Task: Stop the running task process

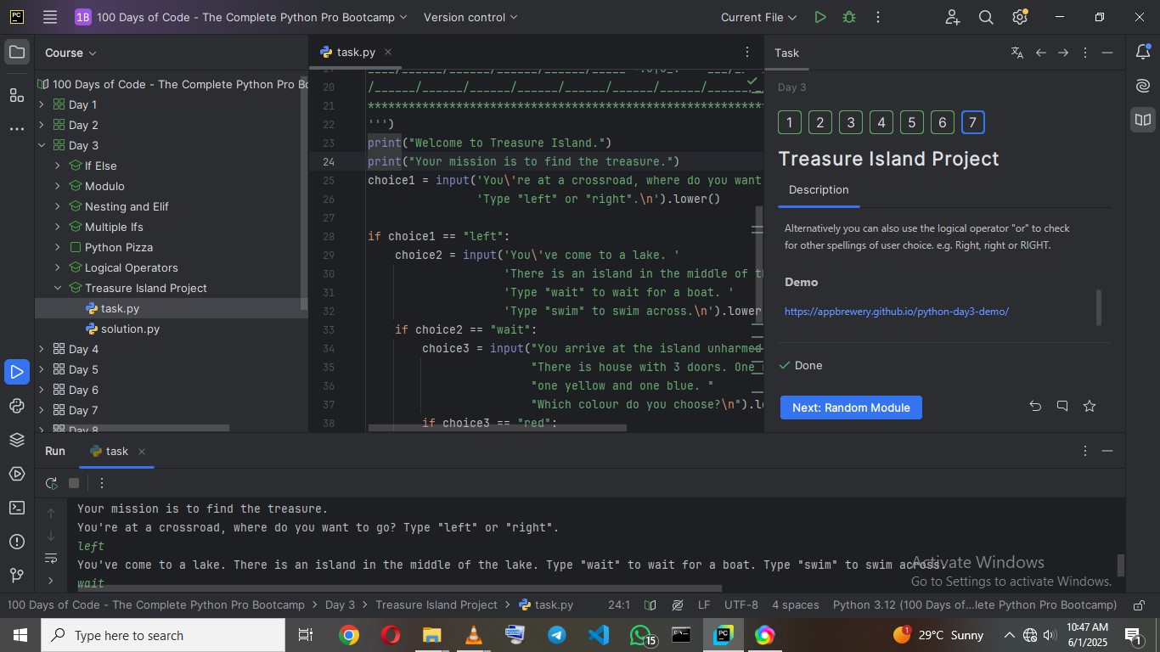Action: pos(74,483)
